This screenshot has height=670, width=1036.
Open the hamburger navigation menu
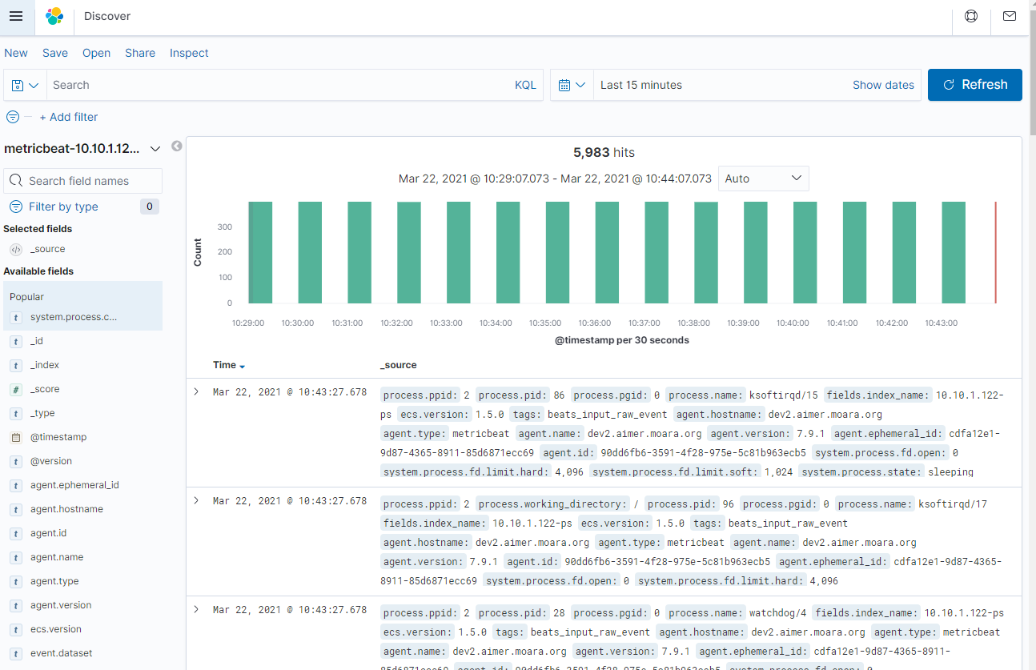(x=16, y=16)
